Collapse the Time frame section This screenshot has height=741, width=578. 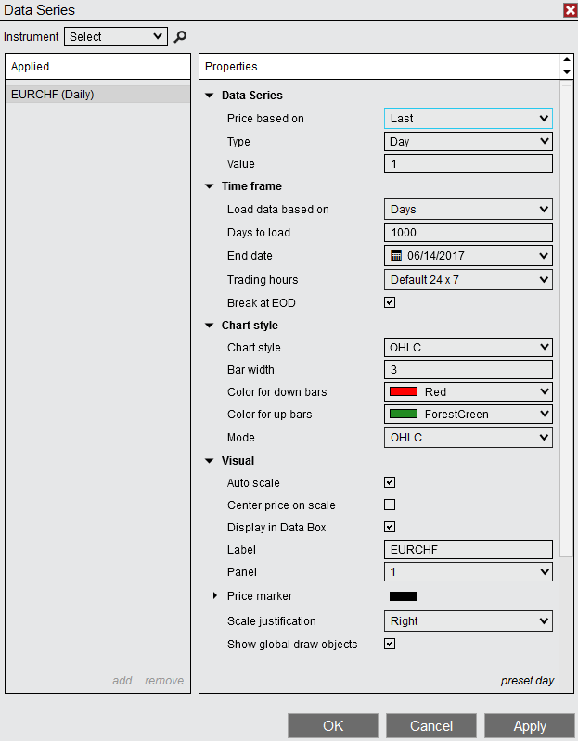210,186
